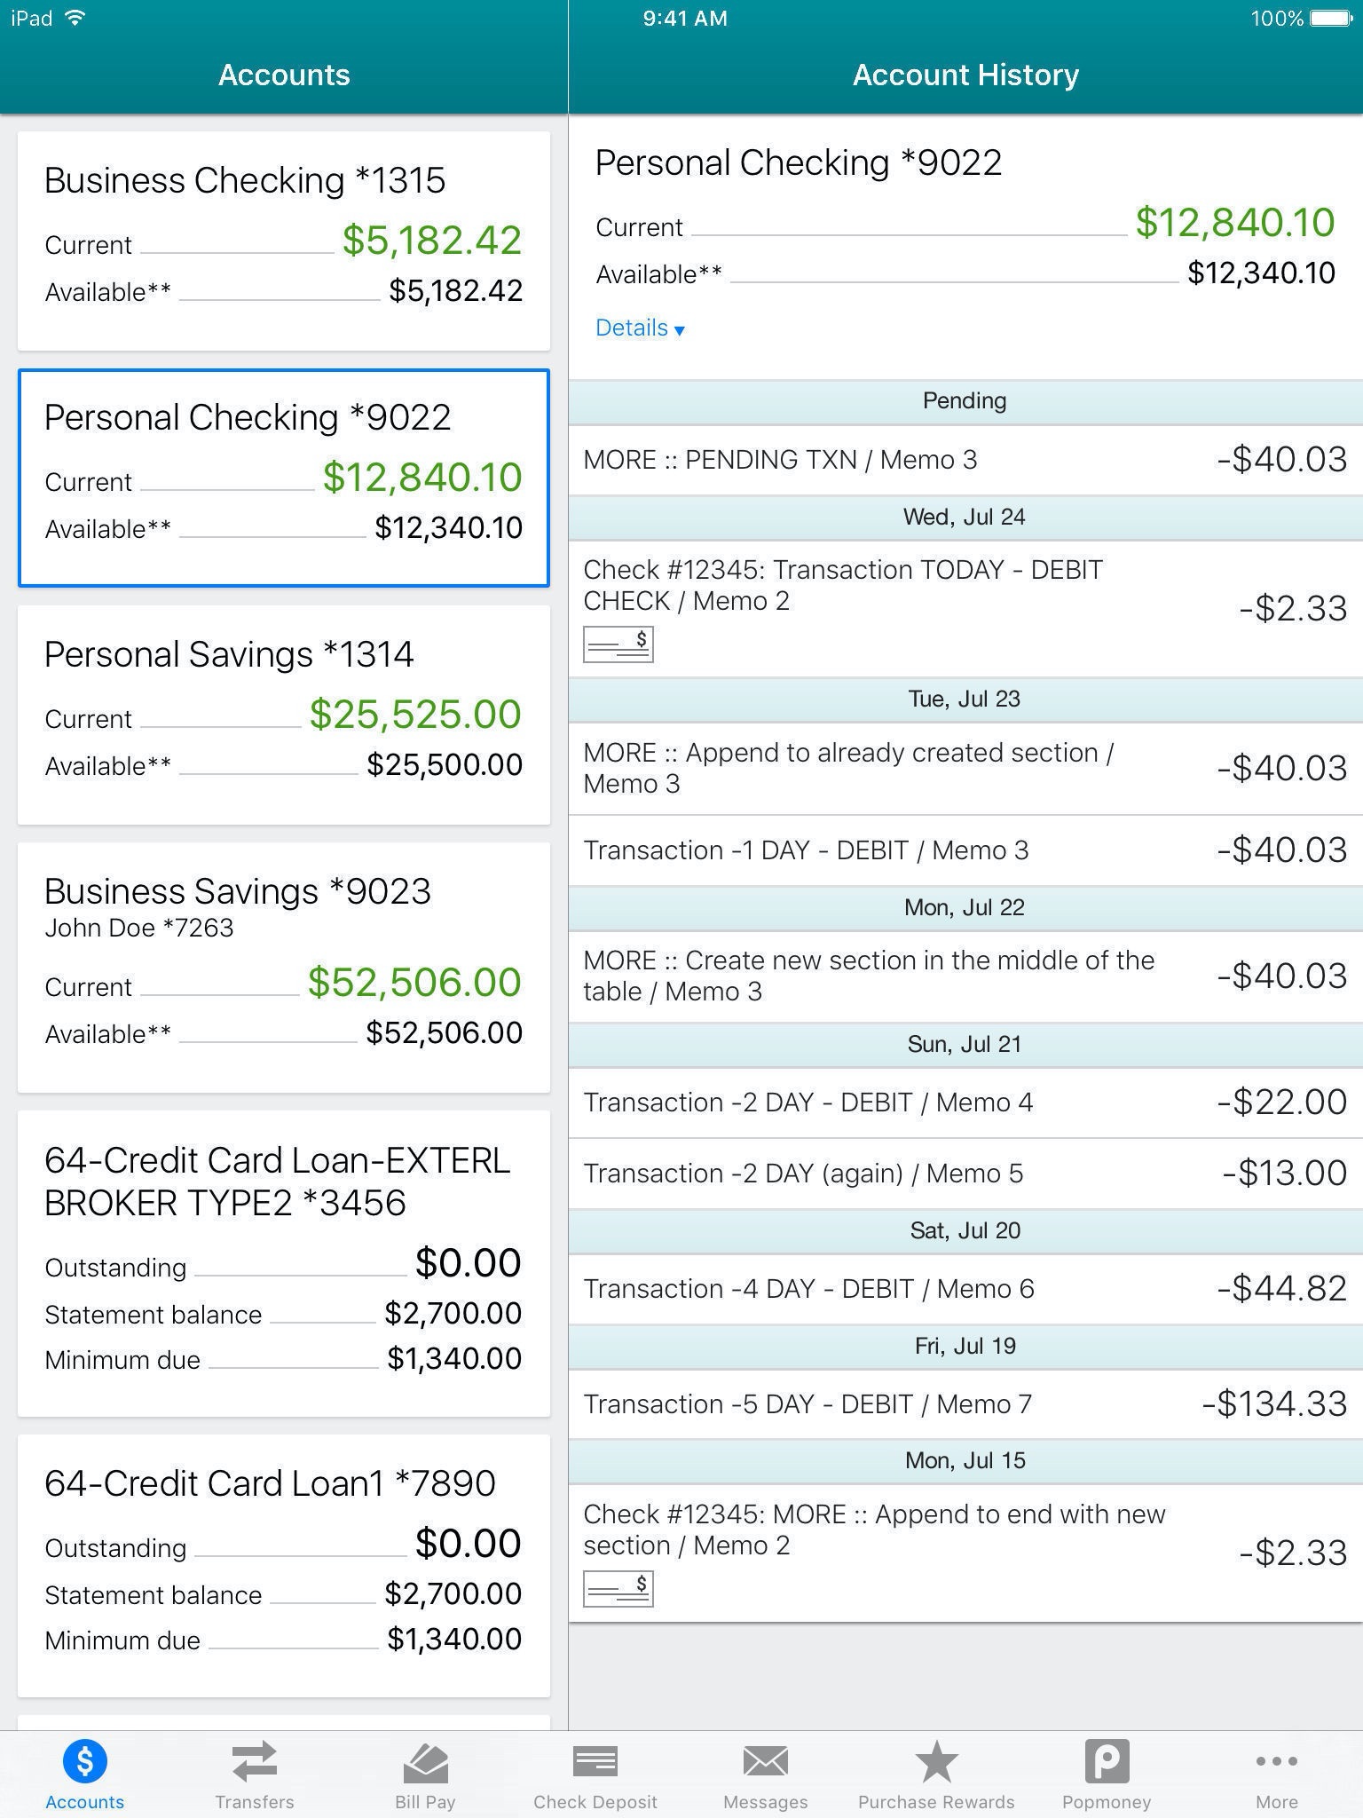The image size is (1363, 1818).
Task: Tap the Purchase Rewards star icon
Action: tap(936, 1762)
